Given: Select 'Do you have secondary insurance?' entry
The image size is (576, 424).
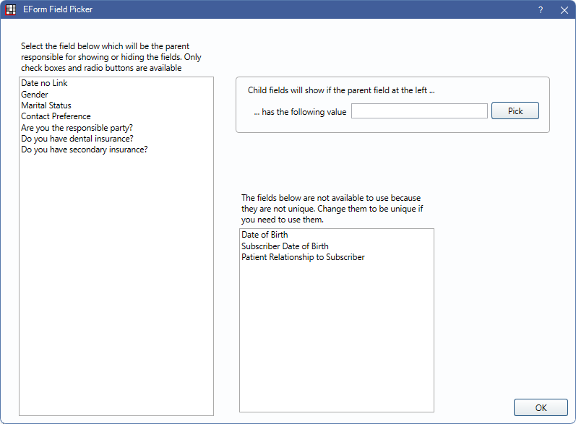Looking at the screenshot, I should (x=85, y=150).
